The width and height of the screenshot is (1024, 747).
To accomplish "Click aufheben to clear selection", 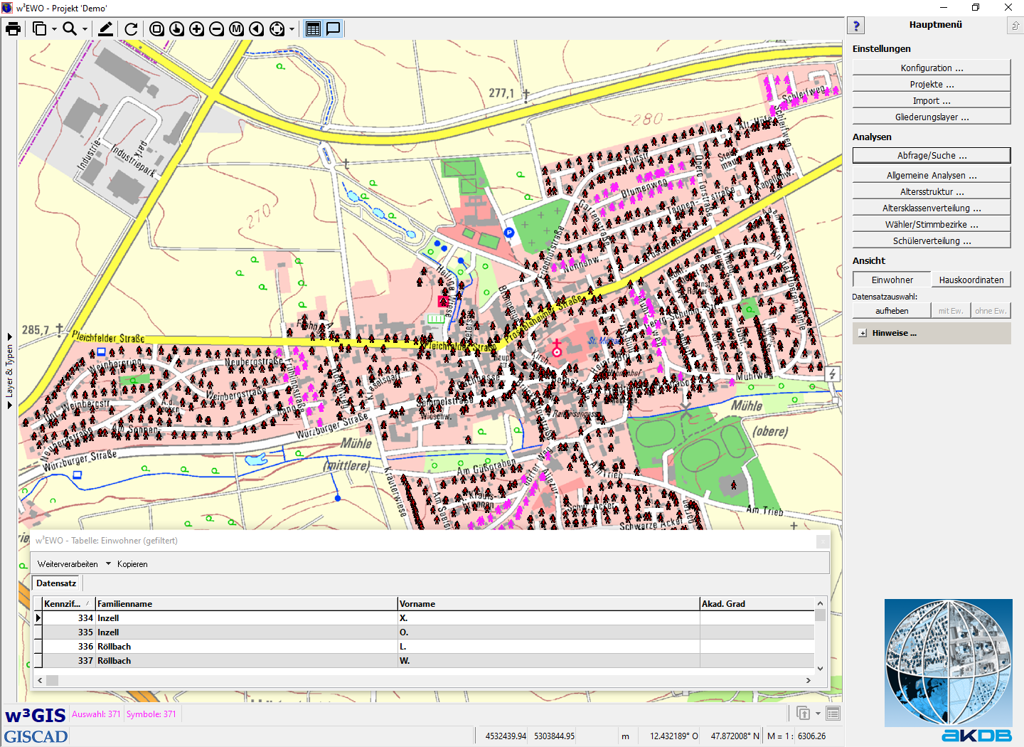I will [x=892, y=311].
